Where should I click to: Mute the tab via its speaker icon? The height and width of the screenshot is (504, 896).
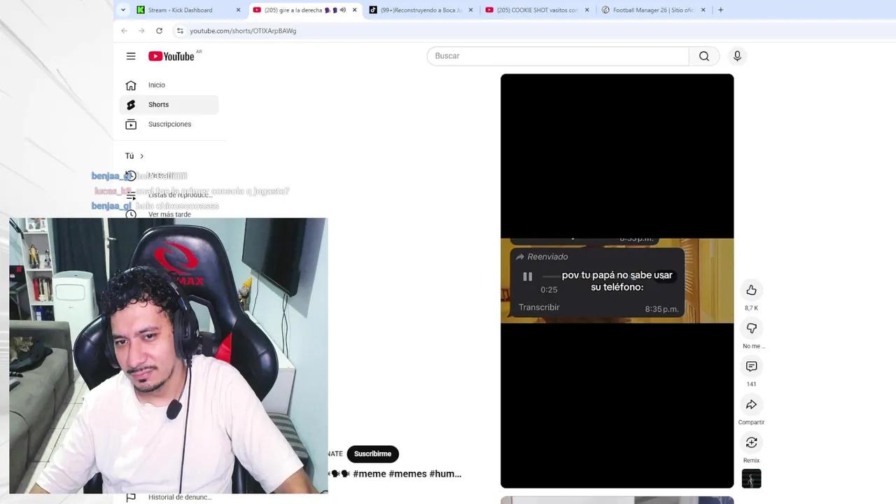point(342,10)
